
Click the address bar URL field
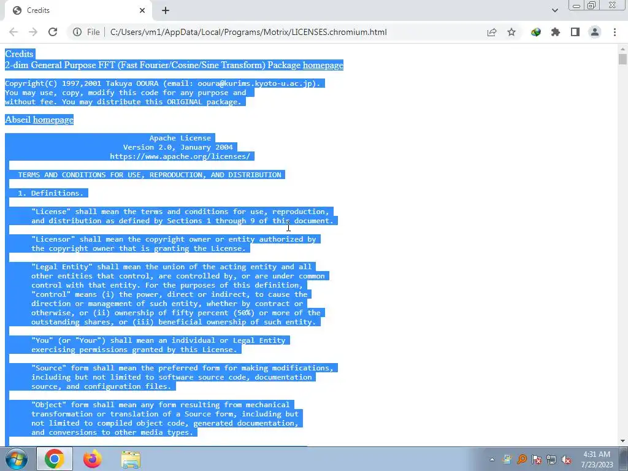coord(248,32)
